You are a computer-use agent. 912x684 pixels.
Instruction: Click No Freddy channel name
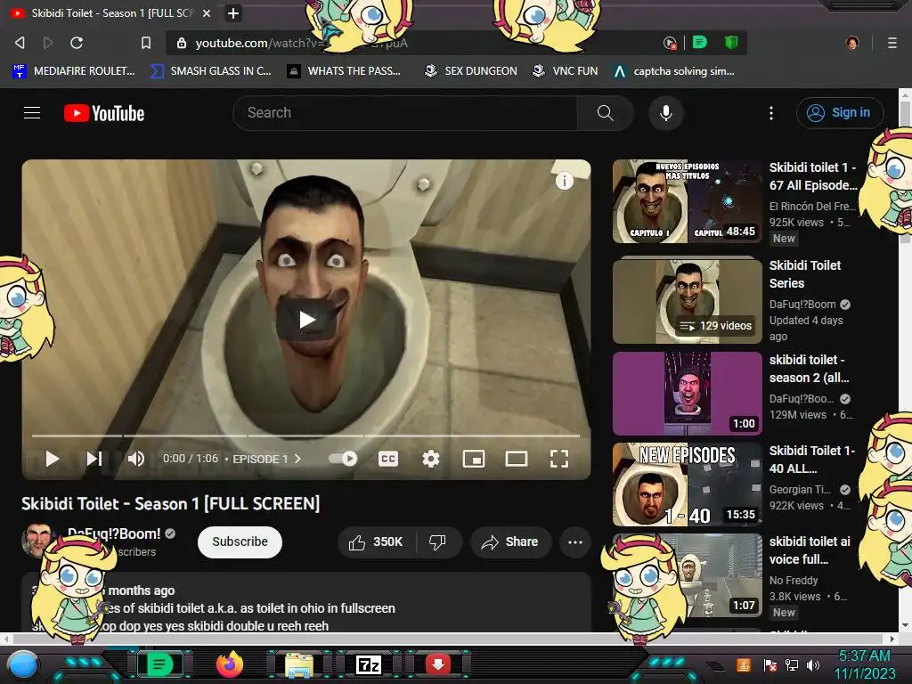794,581
